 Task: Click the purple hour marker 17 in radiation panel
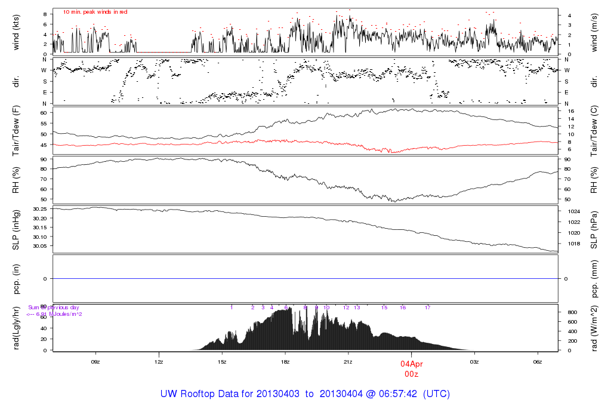pos(428,308)
